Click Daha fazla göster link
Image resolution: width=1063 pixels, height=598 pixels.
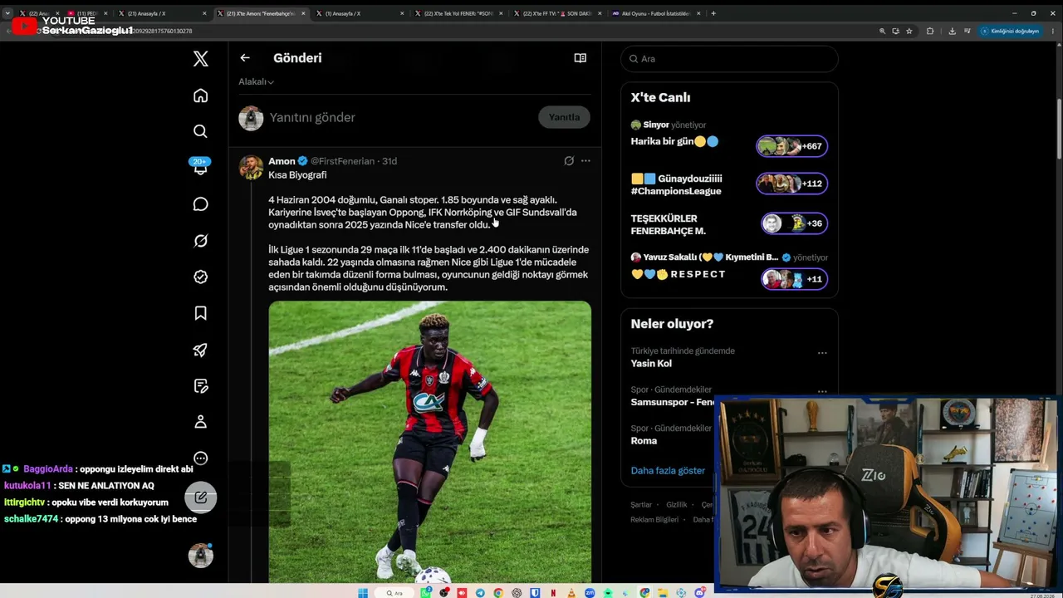tap(668, 471)
